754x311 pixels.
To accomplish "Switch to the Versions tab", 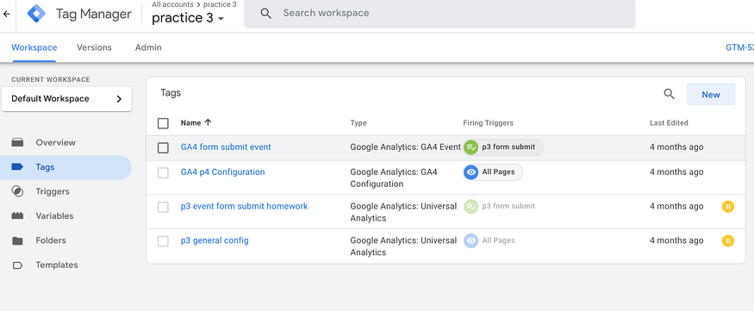I will (94, 47).
